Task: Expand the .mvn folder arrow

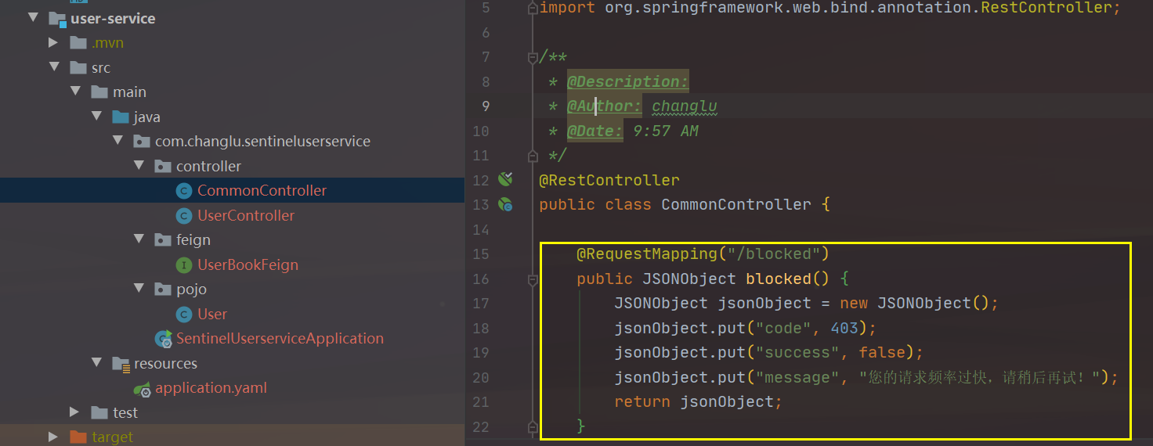Action: coord(53,42)
